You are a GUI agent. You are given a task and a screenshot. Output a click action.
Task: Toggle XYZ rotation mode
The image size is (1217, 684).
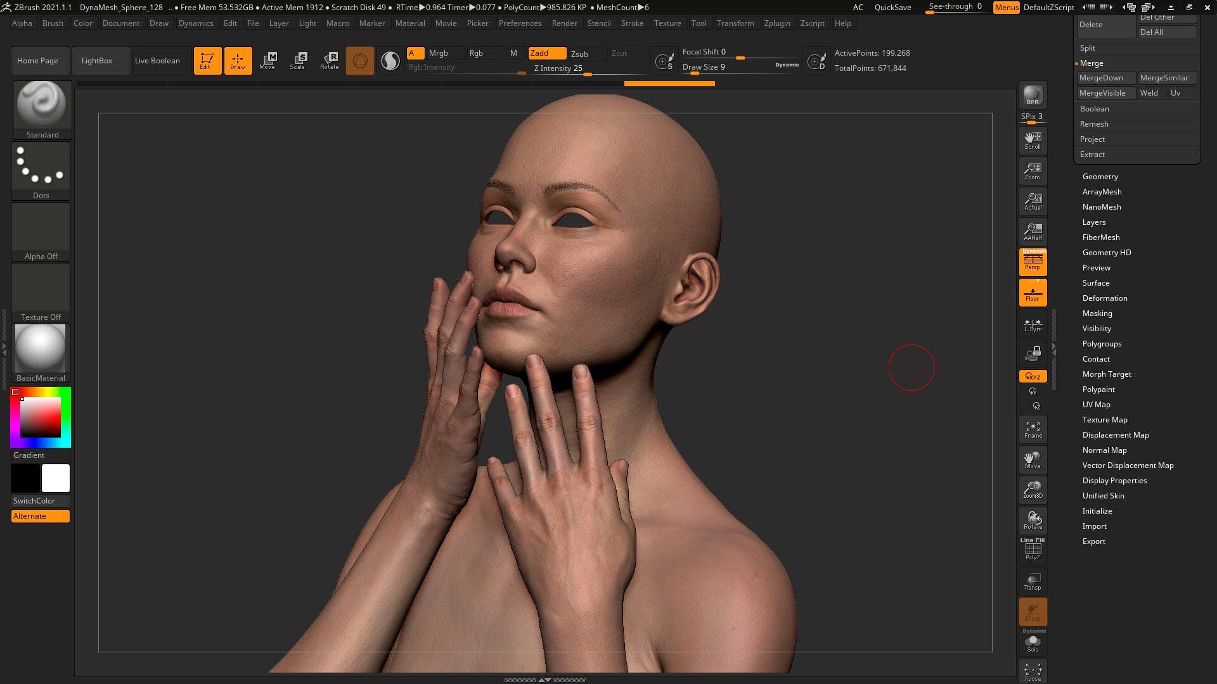(x=1033, y=376)
